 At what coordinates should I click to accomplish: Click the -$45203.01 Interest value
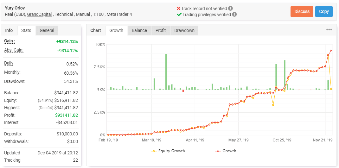67,123
